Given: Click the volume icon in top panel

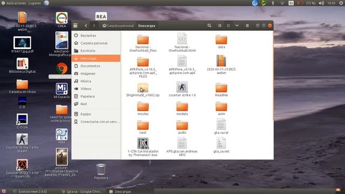Looking at the screenshot, I should [321, 3].
